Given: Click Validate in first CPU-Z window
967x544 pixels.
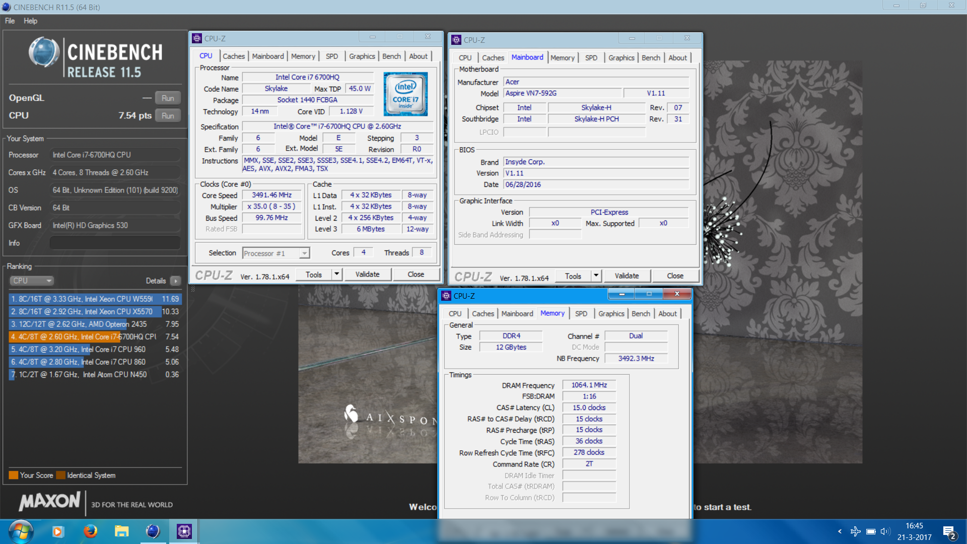Looking at the screenshot, I should [367, 274].
